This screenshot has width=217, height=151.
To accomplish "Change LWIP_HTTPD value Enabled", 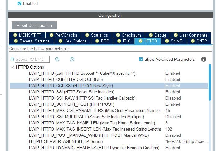I will (173, 73).
